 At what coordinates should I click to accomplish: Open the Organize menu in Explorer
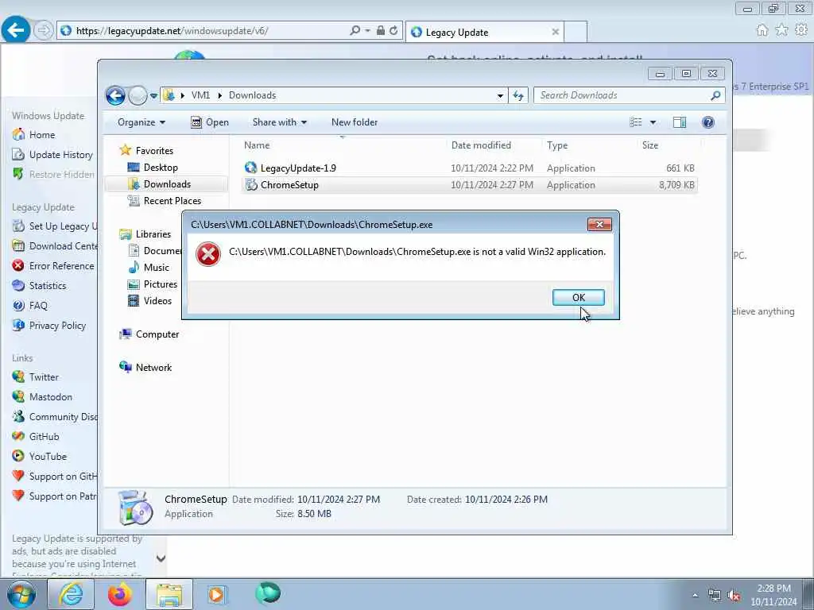pos(141,122)
